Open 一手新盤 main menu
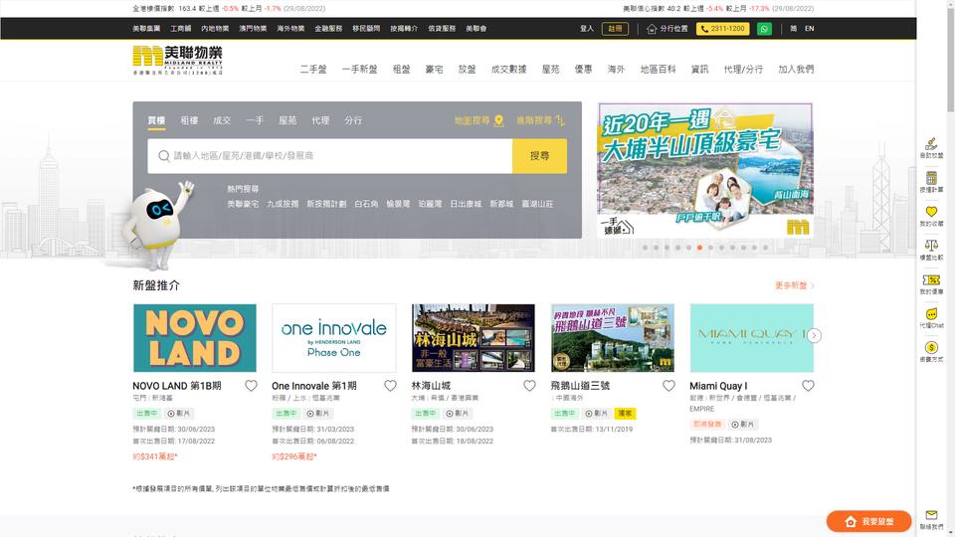 [x=359, y=70]
